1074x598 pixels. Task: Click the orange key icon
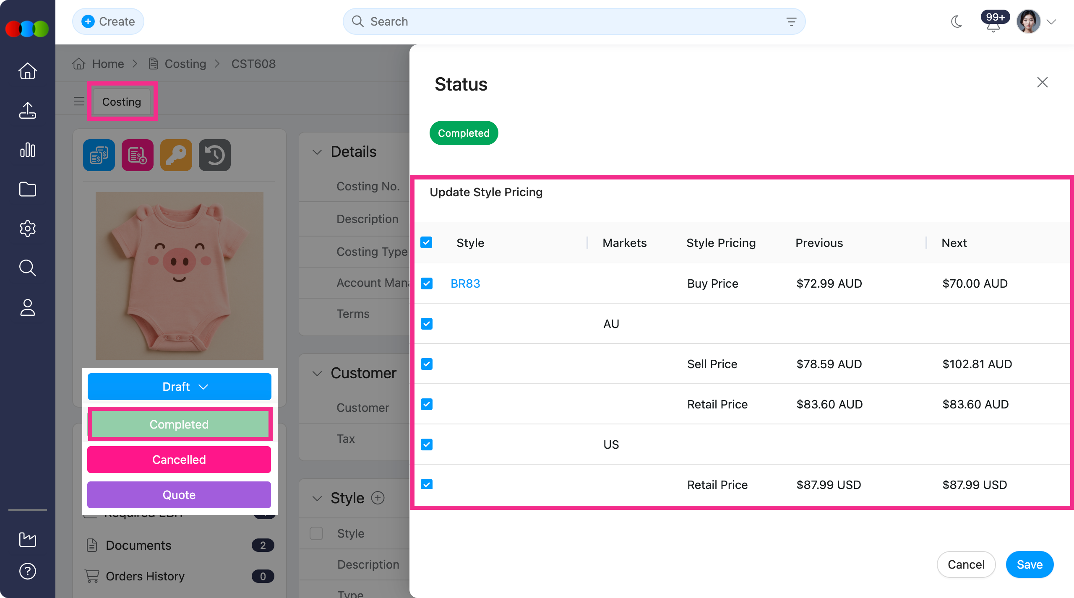tap(176, 155)
